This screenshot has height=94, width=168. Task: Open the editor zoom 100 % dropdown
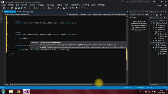(x=10, y=85)
